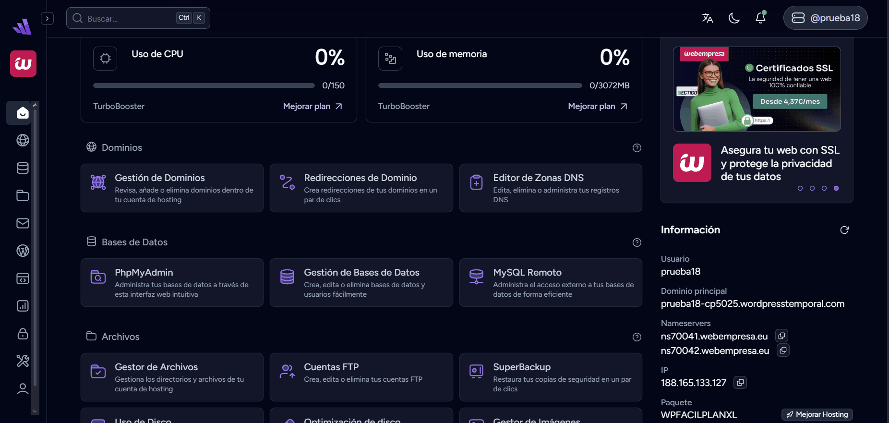
Task: Open the @prueba18 account menu
Action: tap(825, 18)
